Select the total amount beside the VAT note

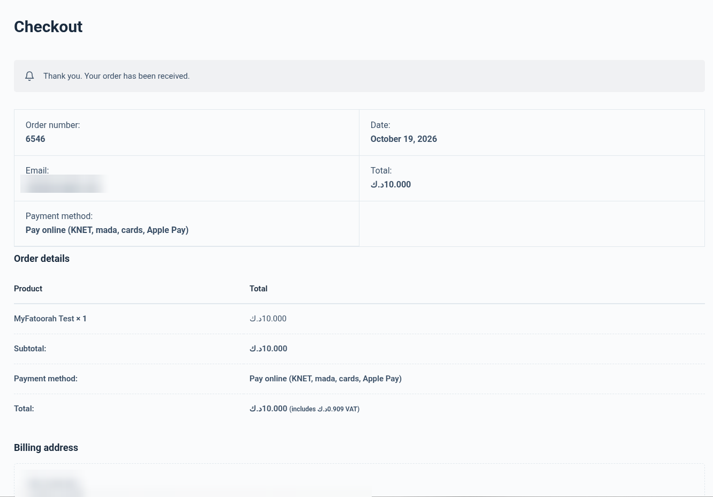click(268, 409)
